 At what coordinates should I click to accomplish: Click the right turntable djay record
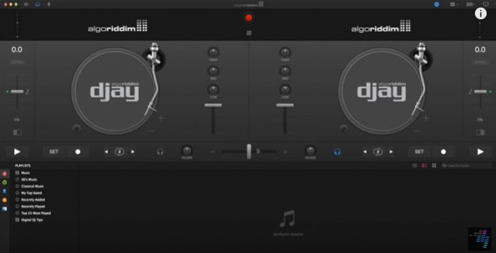coord(381,92)
